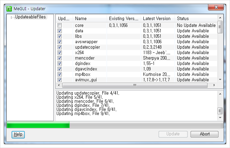The width and height of the screenshot is (230, 148).
Task: Click log line 'Updating dgindex. File 7/41.'
Action: pos(83,105)
